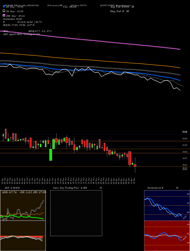
Task: Click the large red candlestick near 10 Dec
Action: pos(130,158)
